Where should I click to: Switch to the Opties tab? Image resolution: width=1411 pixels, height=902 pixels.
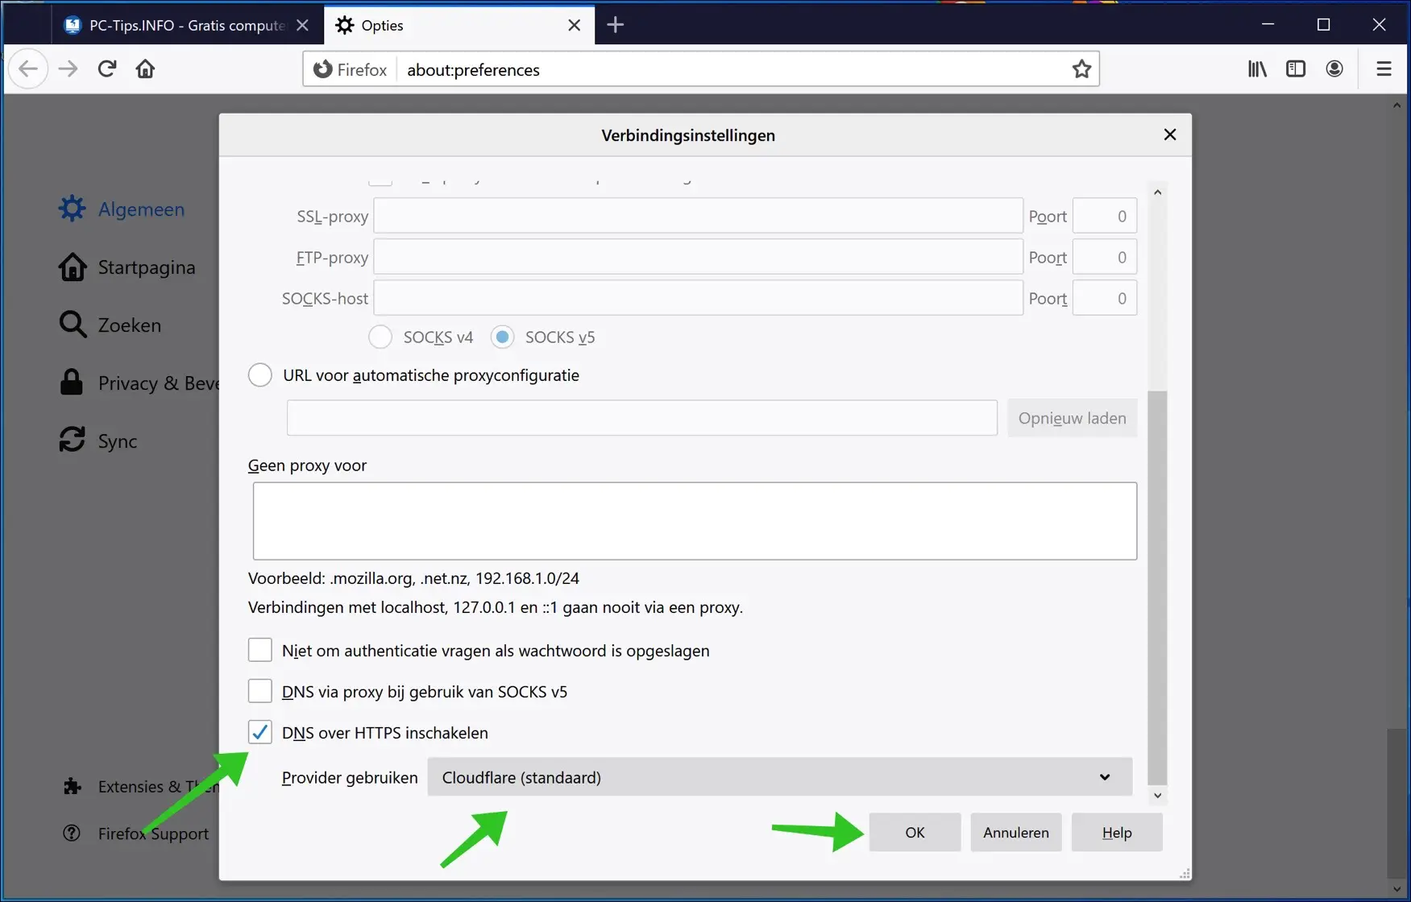point(459,25)
